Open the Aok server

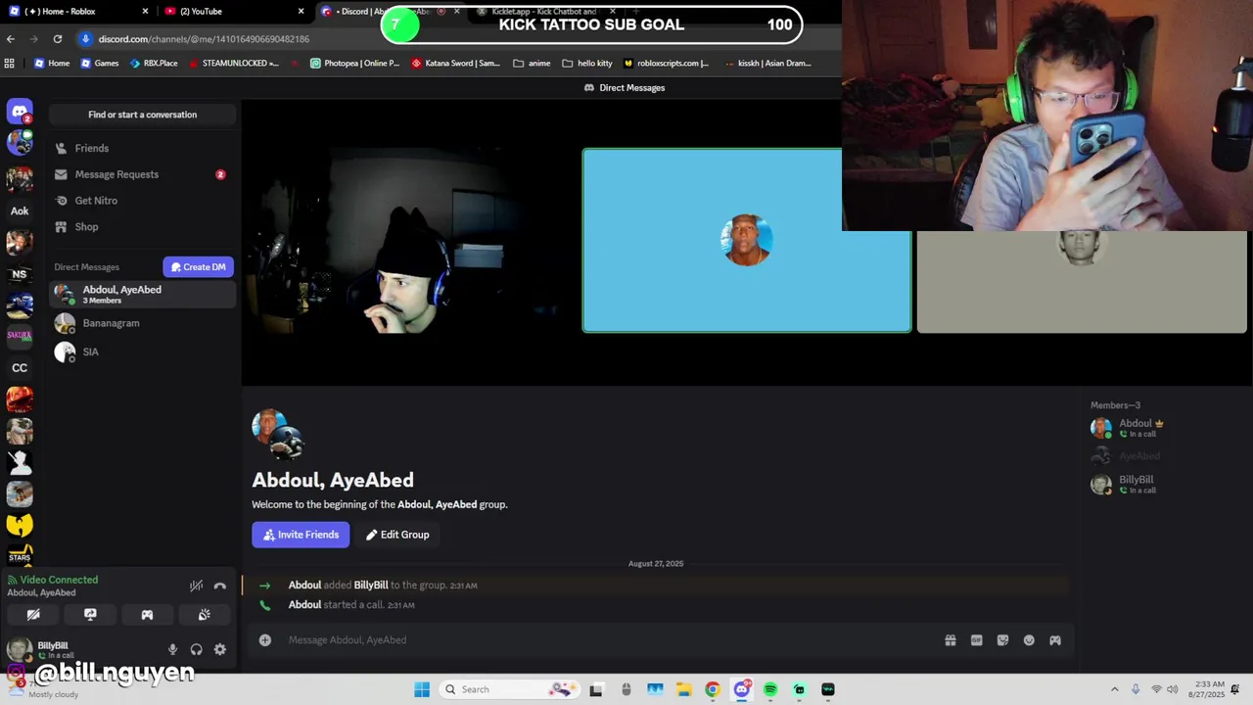click(20, 211)
